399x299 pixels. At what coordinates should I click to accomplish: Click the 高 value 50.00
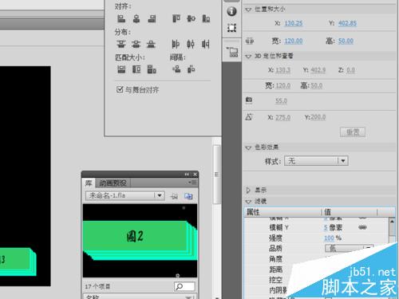click(x=346, y=41)
